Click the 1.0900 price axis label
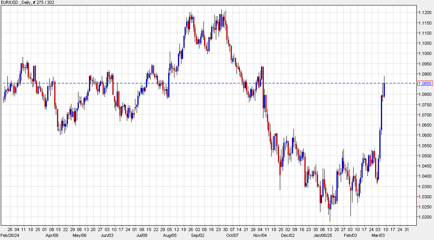 coord(425,74)
